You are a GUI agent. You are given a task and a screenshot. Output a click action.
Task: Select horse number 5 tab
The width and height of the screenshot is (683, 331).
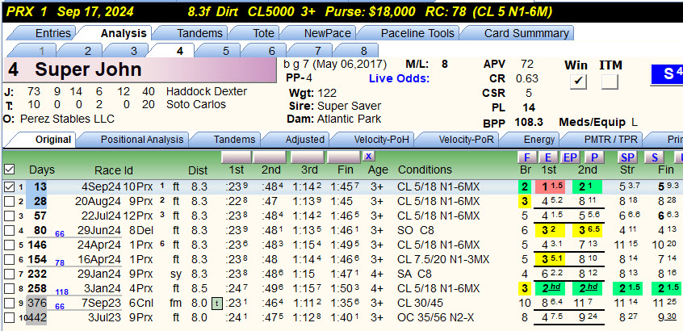225,51
